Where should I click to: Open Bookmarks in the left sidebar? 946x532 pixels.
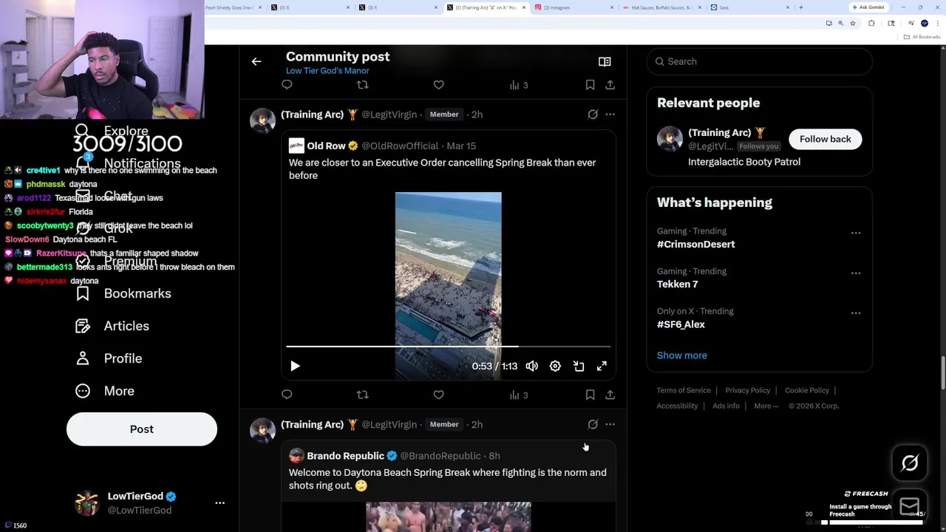(x=123, y=293)
